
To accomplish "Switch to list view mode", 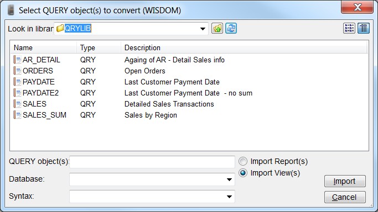I will [x=349, y=28].
